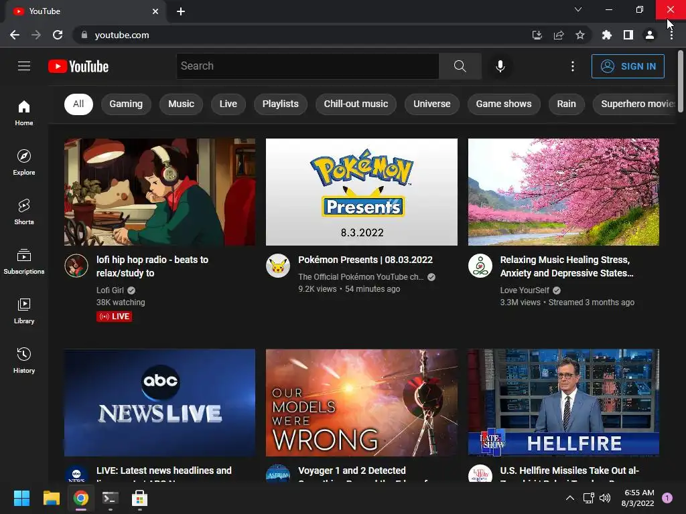Open the Pokémon Presents thumbnail
Screen dimensions: 686x514
(x=361, y=192)
